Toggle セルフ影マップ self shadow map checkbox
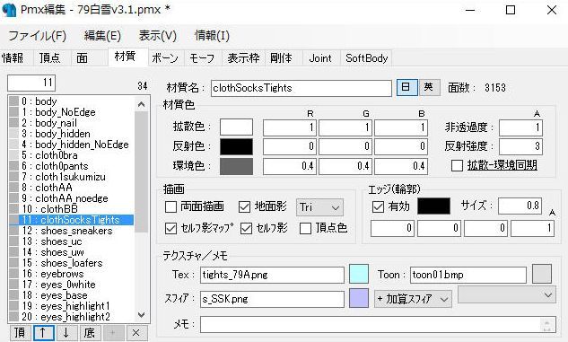The width and height of the screenshot is (568, 342). [x=170, y=228]
